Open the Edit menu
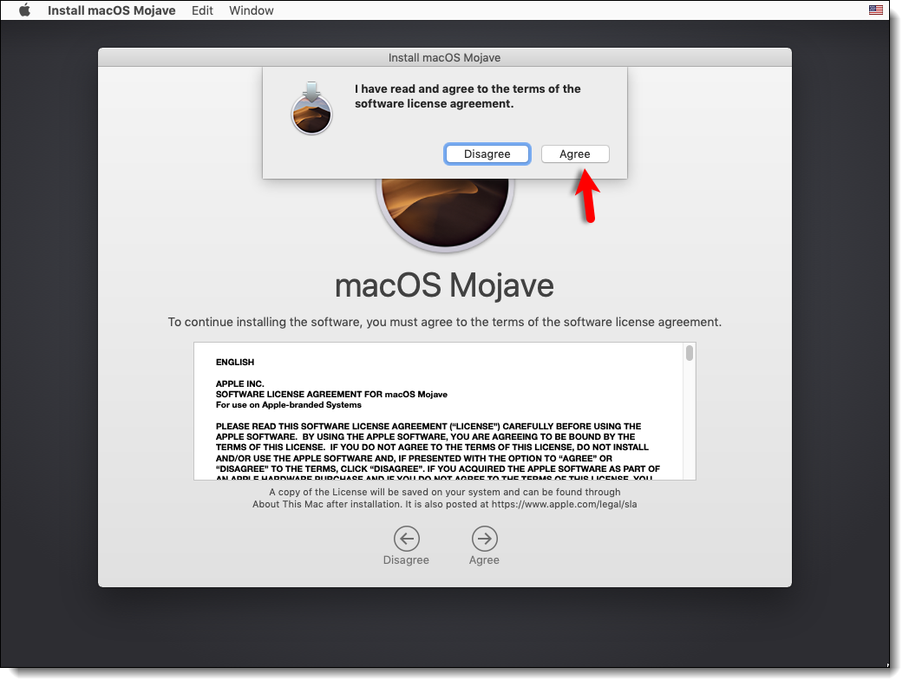Screen dimensions: 909x687 coord(202,10)
